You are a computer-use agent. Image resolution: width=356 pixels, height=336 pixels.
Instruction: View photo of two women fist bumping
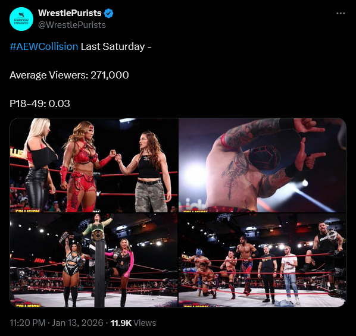[94, 165]
